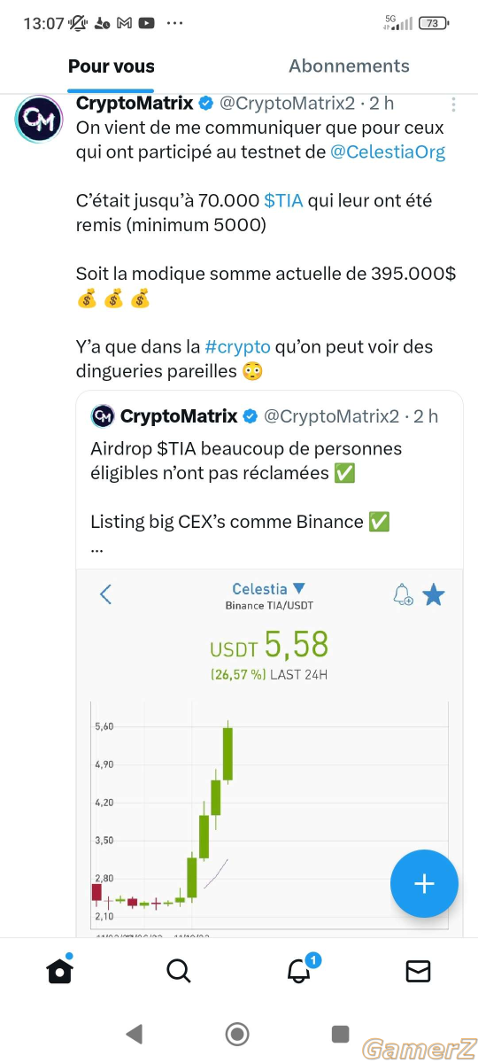Tap the chart back arrow
The height and width of the screenshot is (1063, 478).
106,594
